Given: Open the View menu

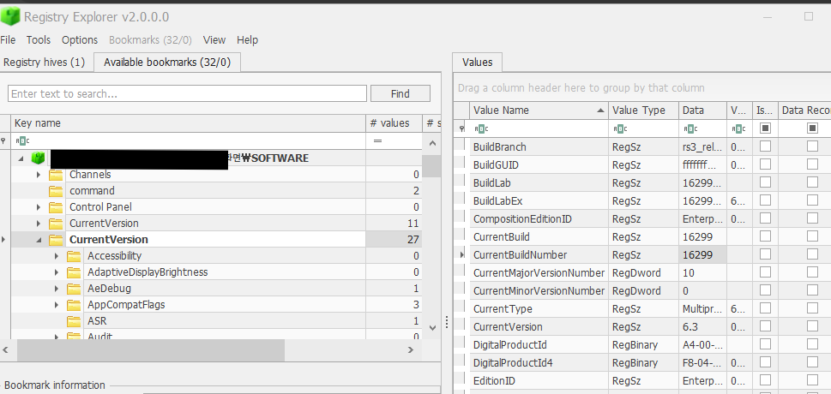Looking at the screenshot, I should pyautogui.click(x=214, y=39).
